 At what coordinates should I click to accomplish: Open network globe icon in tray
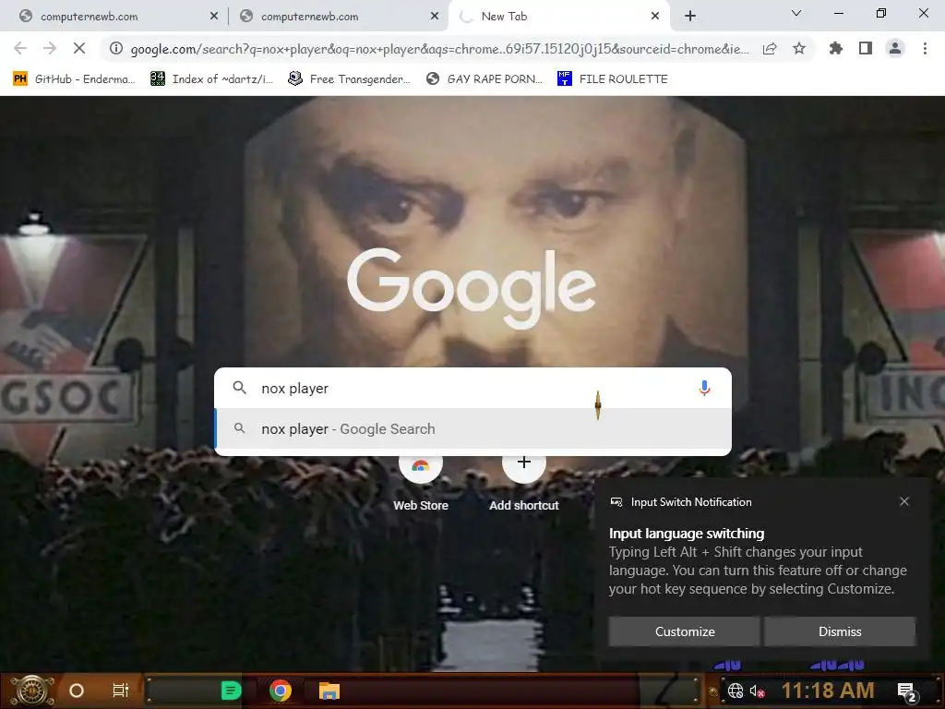pyautogui.click(x=736, y=691)
